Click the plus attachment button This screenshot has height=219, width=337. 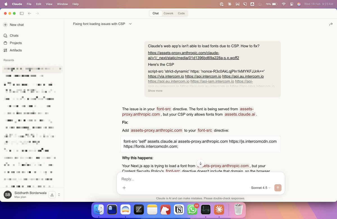click(x=124, y=188)
